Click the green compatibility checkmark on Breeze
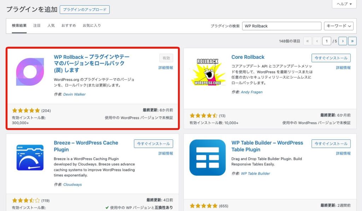 [x=107, y=207]
